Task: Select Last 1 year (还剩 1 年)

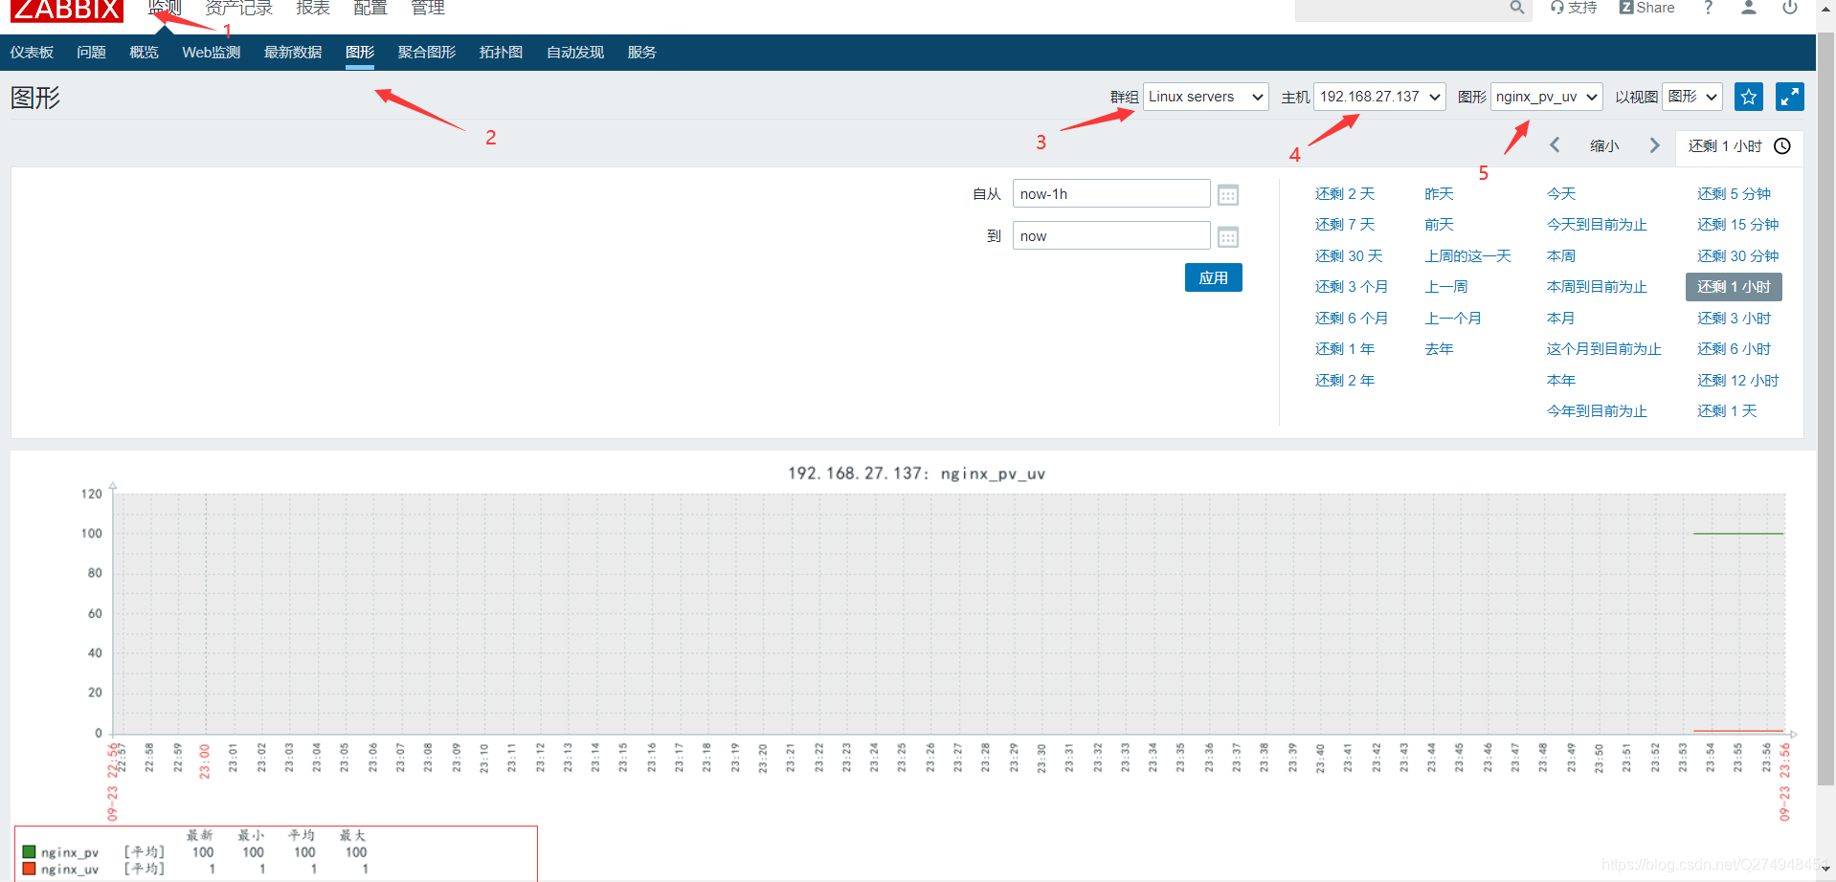Action: [1344, 349]
